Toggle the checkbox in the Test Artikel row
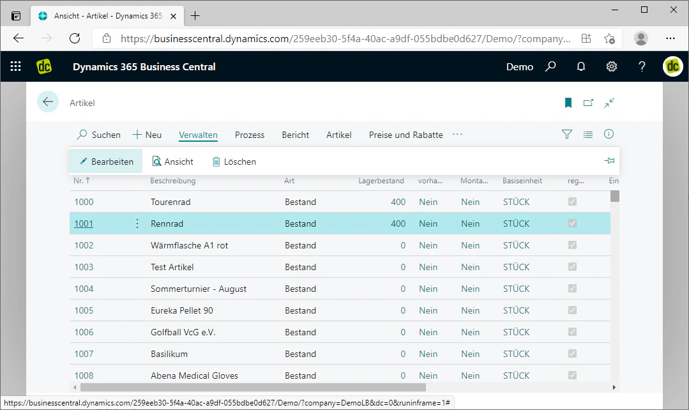 tap(572, 267)
